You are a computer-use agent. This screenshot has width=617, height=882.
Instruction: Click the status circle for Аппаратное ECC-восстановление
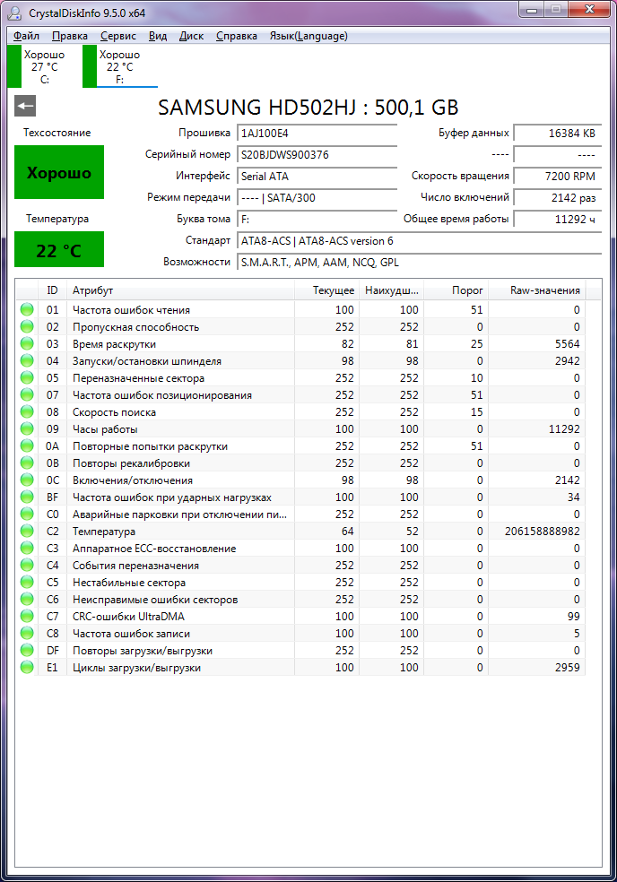pyautogui.click(x=27, y=548)
